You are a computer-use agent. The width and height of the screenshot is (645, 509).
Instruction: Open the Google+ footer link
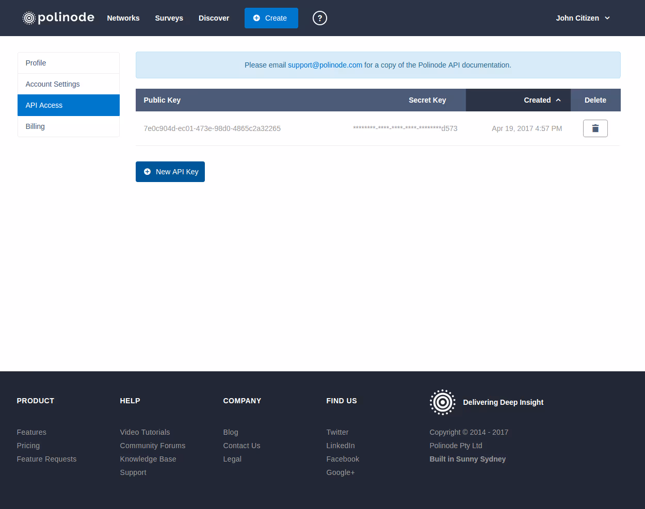point(341,472)
